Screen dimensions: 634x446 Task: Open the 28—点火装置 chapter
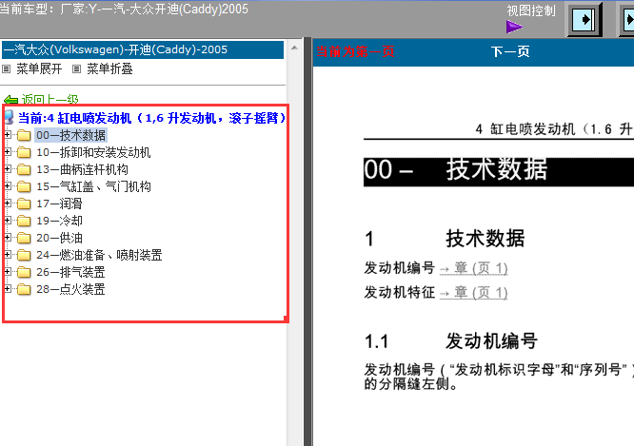pyautogui.click(x=70, y=289)
